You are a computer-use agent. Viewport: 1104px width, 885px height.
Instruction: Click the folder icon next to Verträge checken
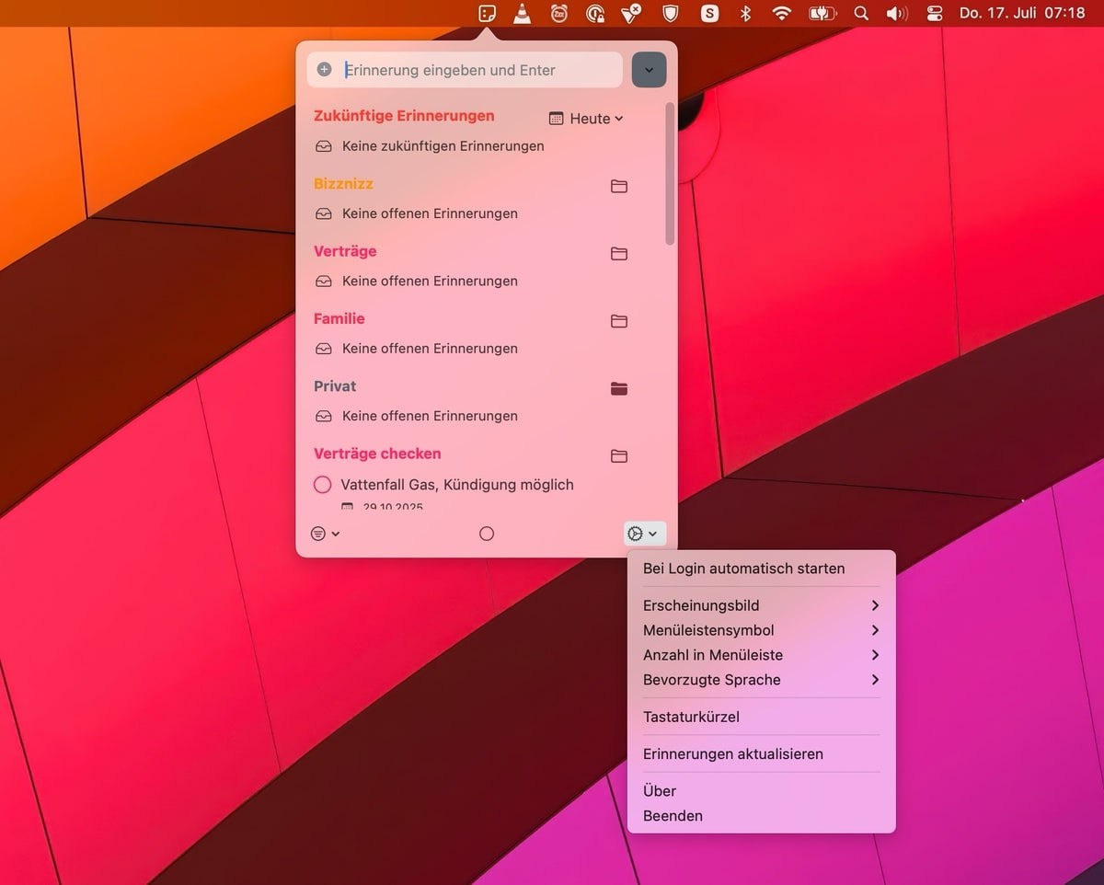point(619,456)
